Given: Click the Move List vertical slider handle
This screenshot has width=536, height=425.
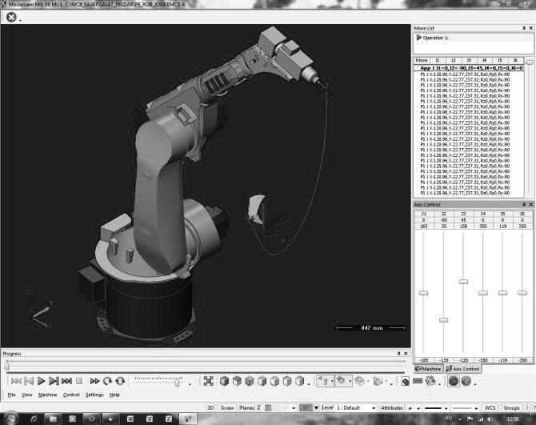Looking at the screenshot, I should pos(530,62).
